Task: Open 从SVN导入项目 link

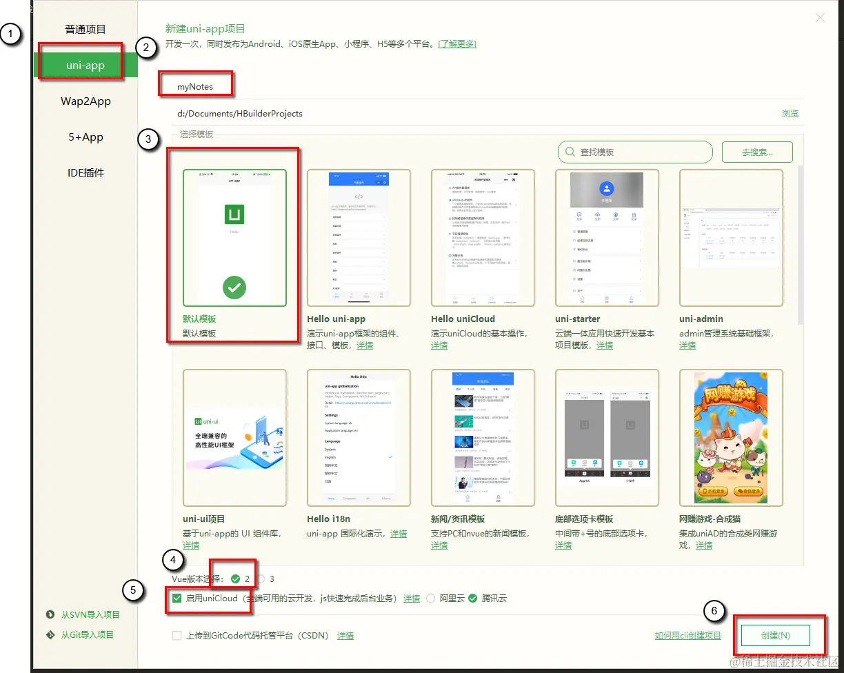Action: coord(90,614)
